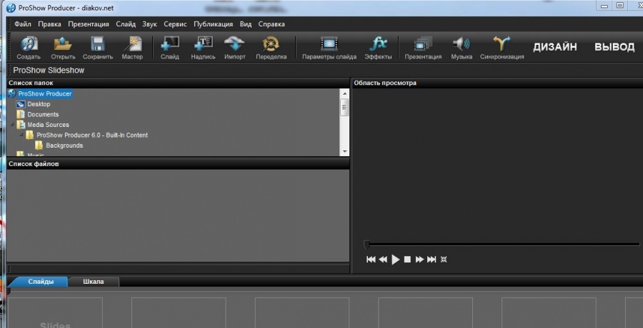Jump to the start of the show
This screenshot has height=328, width=643.
click(x=371, y=260)
